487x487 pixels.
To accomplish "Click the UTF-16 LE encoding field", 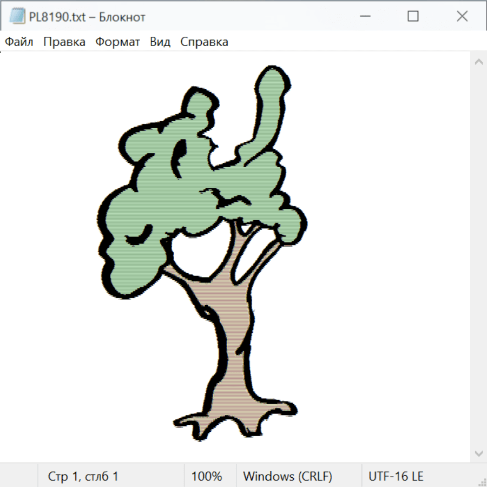I will point(396,477).
